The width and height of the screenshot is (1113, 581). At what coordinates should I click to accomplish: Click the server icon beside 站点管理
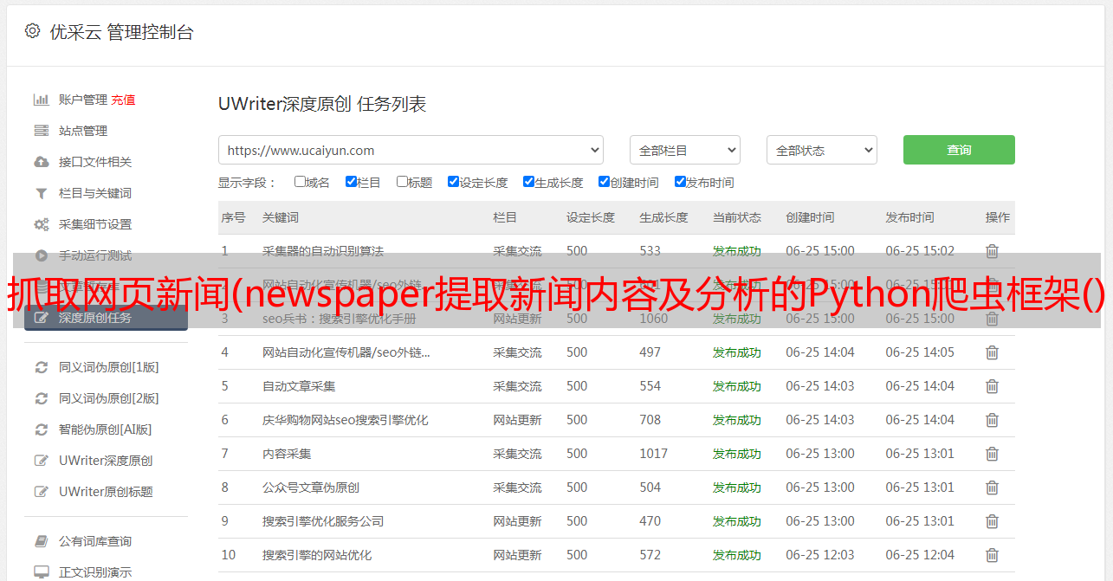pyautogui.click(x=41, y=131)
